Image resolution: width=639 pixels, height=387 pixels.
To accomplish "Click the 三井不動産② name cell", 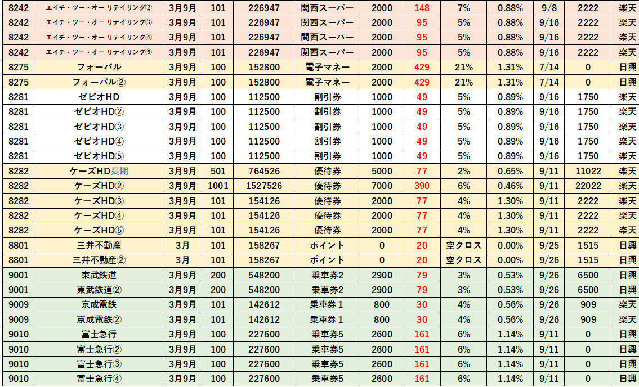I will click(x=99, y=260).
